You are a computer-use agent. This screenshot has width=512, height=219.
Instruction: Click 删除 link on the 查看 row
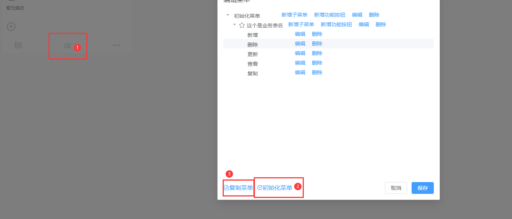pos(317,63)
